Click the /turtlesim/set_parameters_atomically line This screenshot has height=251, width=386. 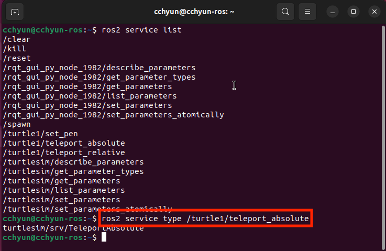pyautogui.click(x=87, y=209)
